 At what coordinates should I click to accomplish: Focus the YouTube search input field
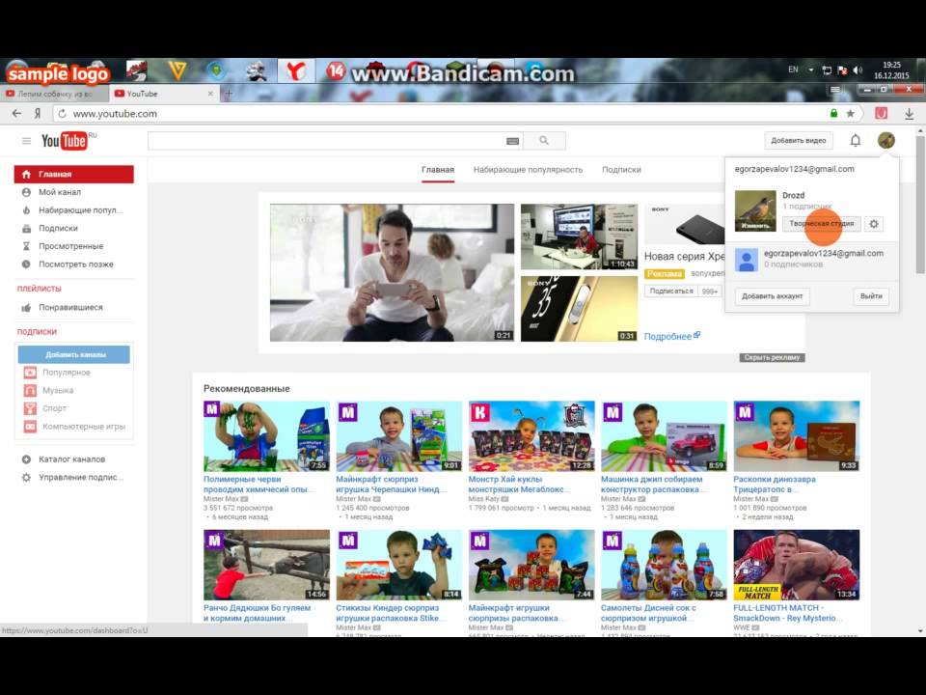coord(335,141)
